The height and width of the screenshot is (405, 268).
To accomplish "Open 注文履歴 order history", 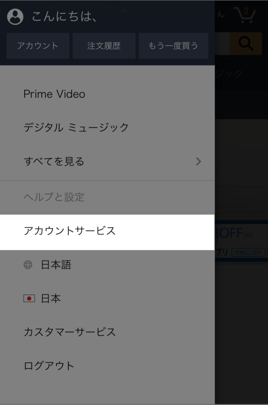I will tap(104, 46).
